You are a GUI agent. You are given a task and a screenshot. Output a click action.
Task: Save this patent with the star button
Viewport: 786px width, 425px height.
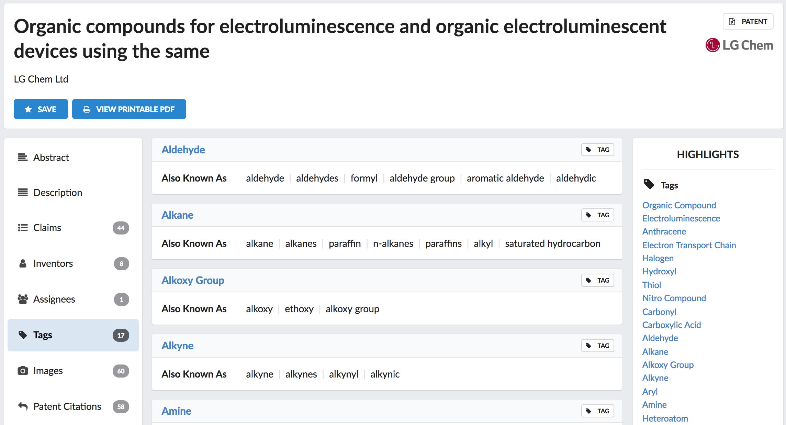pyautogui.click(x=41, y=109)
